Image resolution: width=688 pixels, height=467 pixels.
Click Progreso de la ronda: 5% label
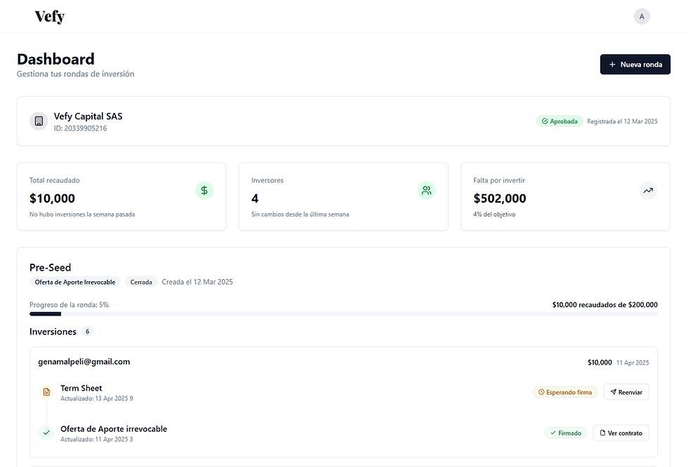[x=69, y=304]
